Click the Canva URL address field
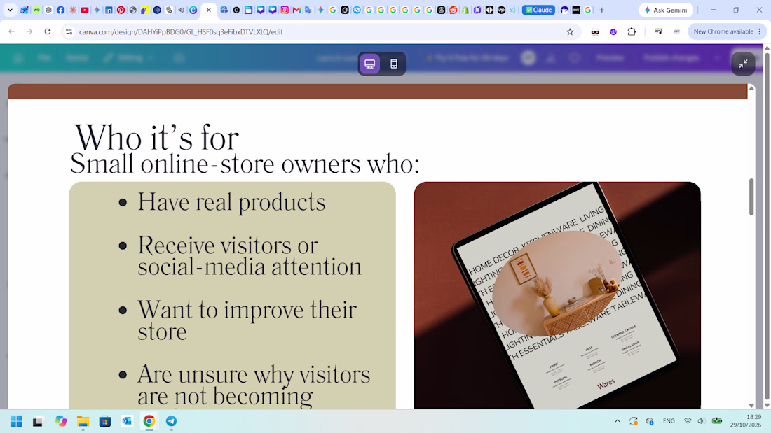The width and height of the screenshot is (771, 433). pos(320,32)
